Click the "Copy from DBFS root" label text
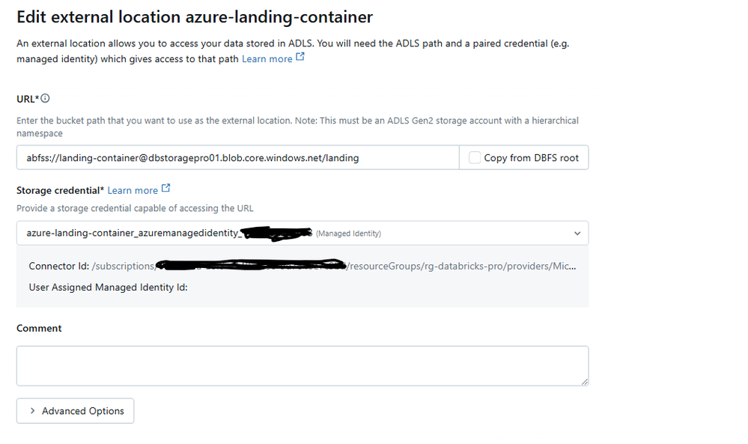This screenshot has height=444, width=748. 531,158
